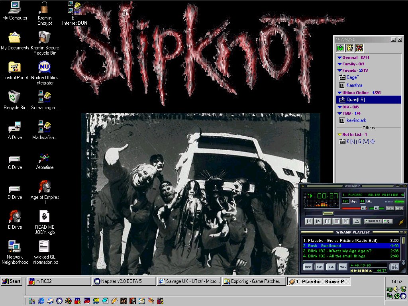Open the Norton Utilities Integrator icon
Image resolution: width=408 pixels, height=306 pixels.
pyautogui.click(x=45, y=67)
